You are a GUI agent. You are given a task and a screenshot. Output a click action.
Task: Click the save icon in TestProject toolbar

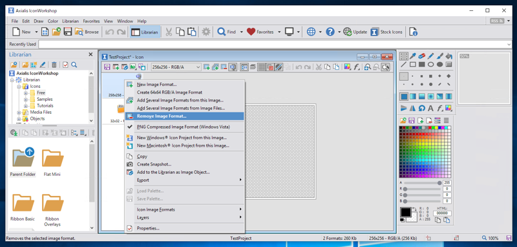pos(107,67)
